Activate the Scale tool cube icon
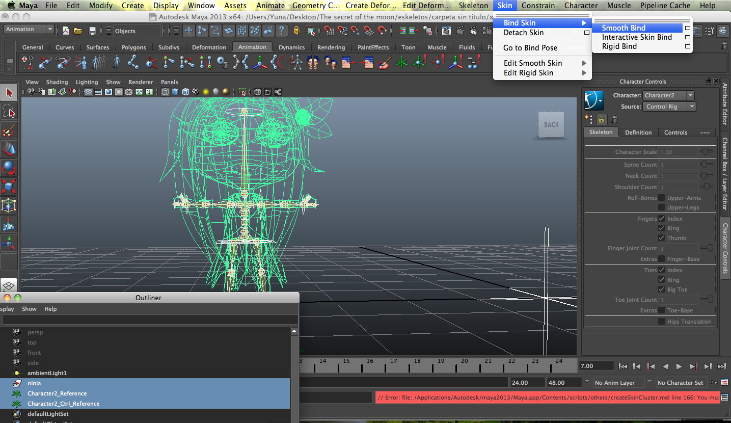The image size is (731, 423). [9, 187]
